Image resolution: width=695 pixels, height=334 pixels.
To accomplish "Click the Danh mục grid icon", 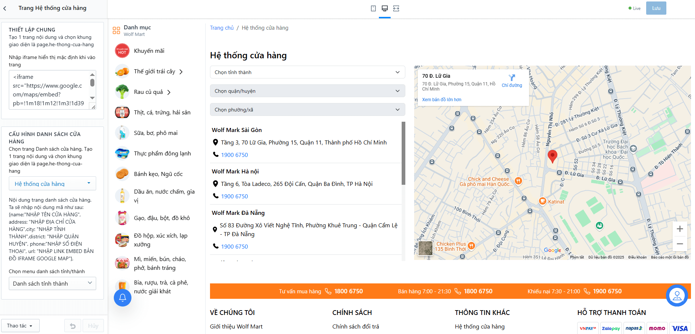I will pyautogui.click(x=116, y=30).
